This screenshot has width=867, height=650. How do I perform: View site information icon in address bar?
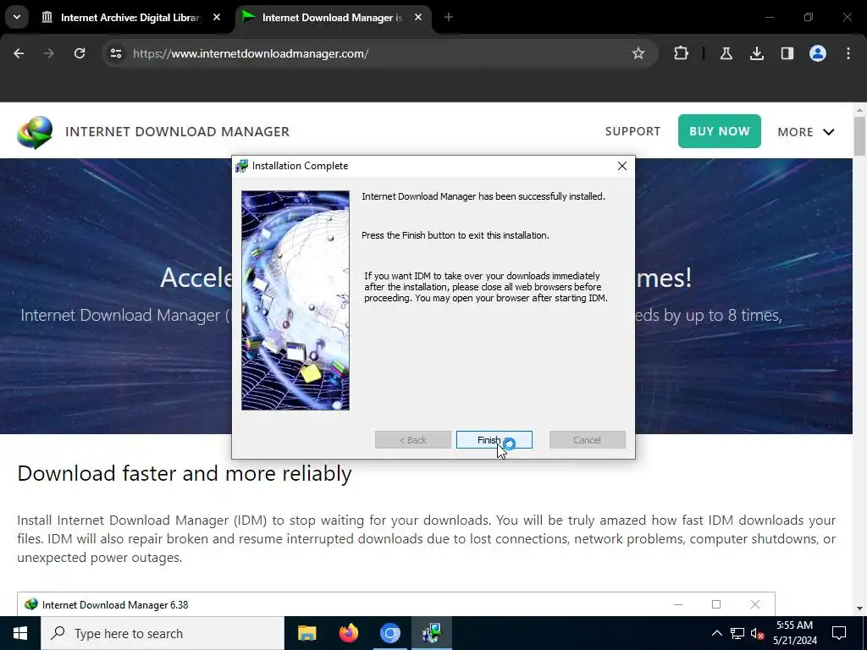coord(115,53)
